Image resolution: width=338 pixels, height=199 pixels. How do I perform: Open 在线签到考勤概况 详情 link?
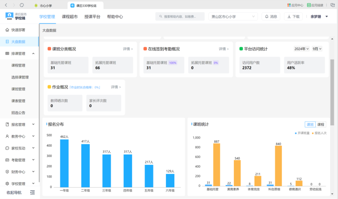coord(224,49)
